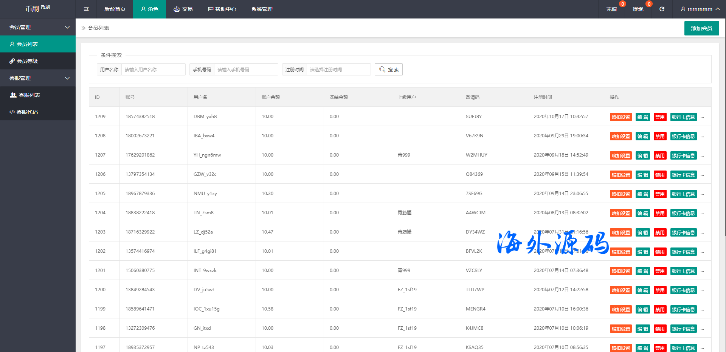Click the refresh icon in top bar
The image size is (726, 352).
coord(662,9)
